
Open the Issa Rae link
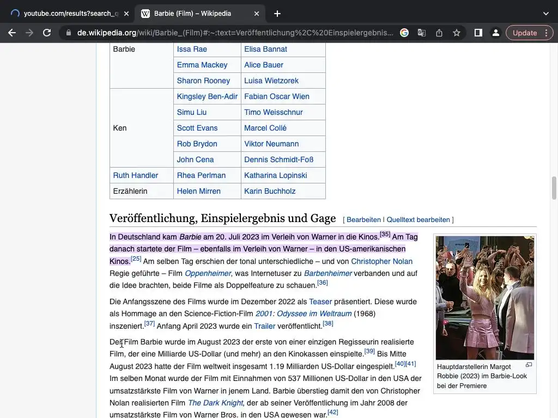tap(192, 49)
